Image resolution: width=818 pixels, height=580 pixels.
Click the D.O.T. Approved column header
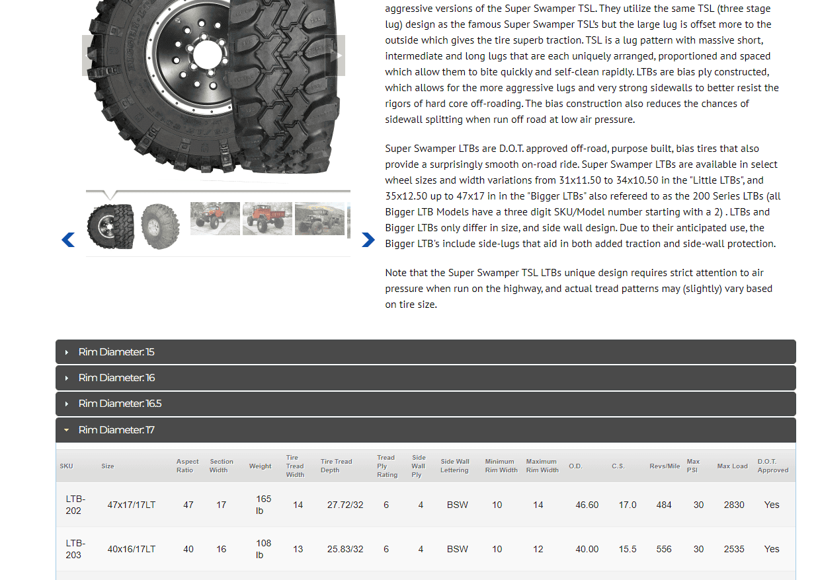pyautogui.click(x=773, y=466)
